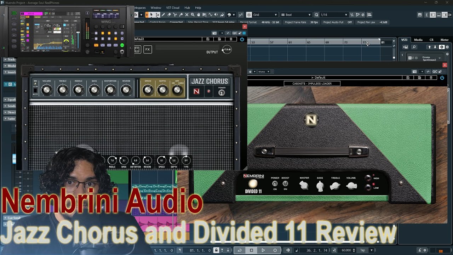The width and height of the screenshot is (453, 255).
Task: Click the Iterative Quantize icon
Action: coord(352,15)
